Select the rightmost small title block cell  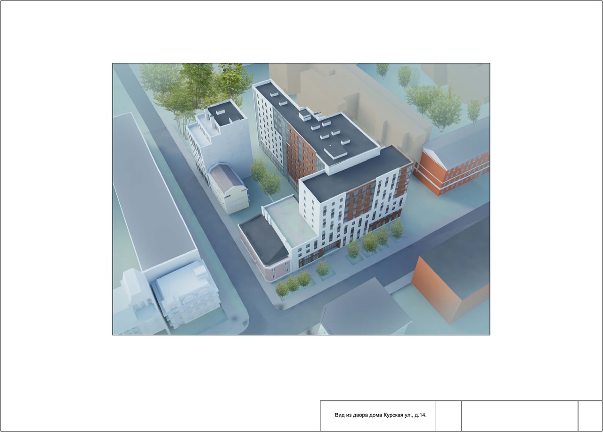pos(590,415)
